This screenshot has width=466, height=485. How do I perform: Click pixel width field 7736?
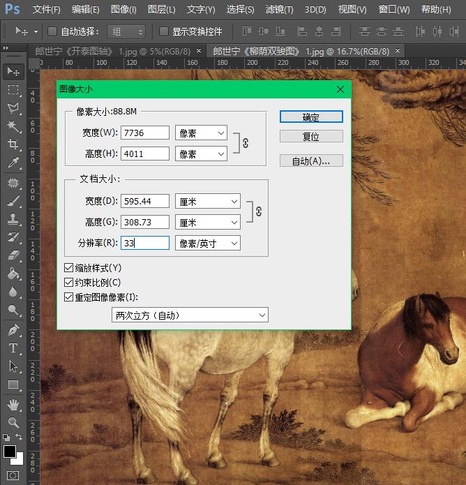tap(145, 133)
